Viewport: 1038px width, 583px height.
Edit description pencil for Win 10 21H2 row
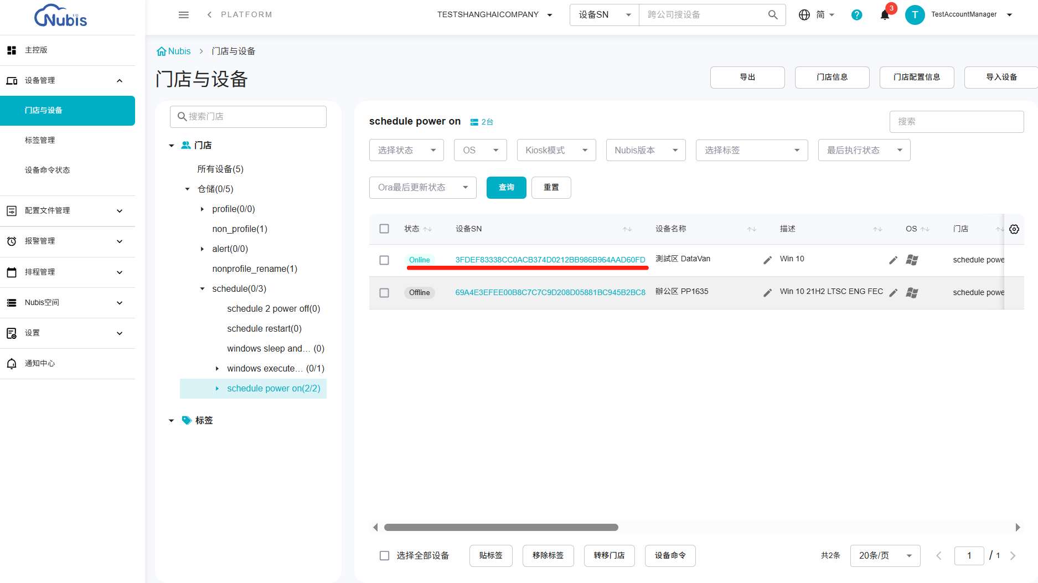point(893,293)
